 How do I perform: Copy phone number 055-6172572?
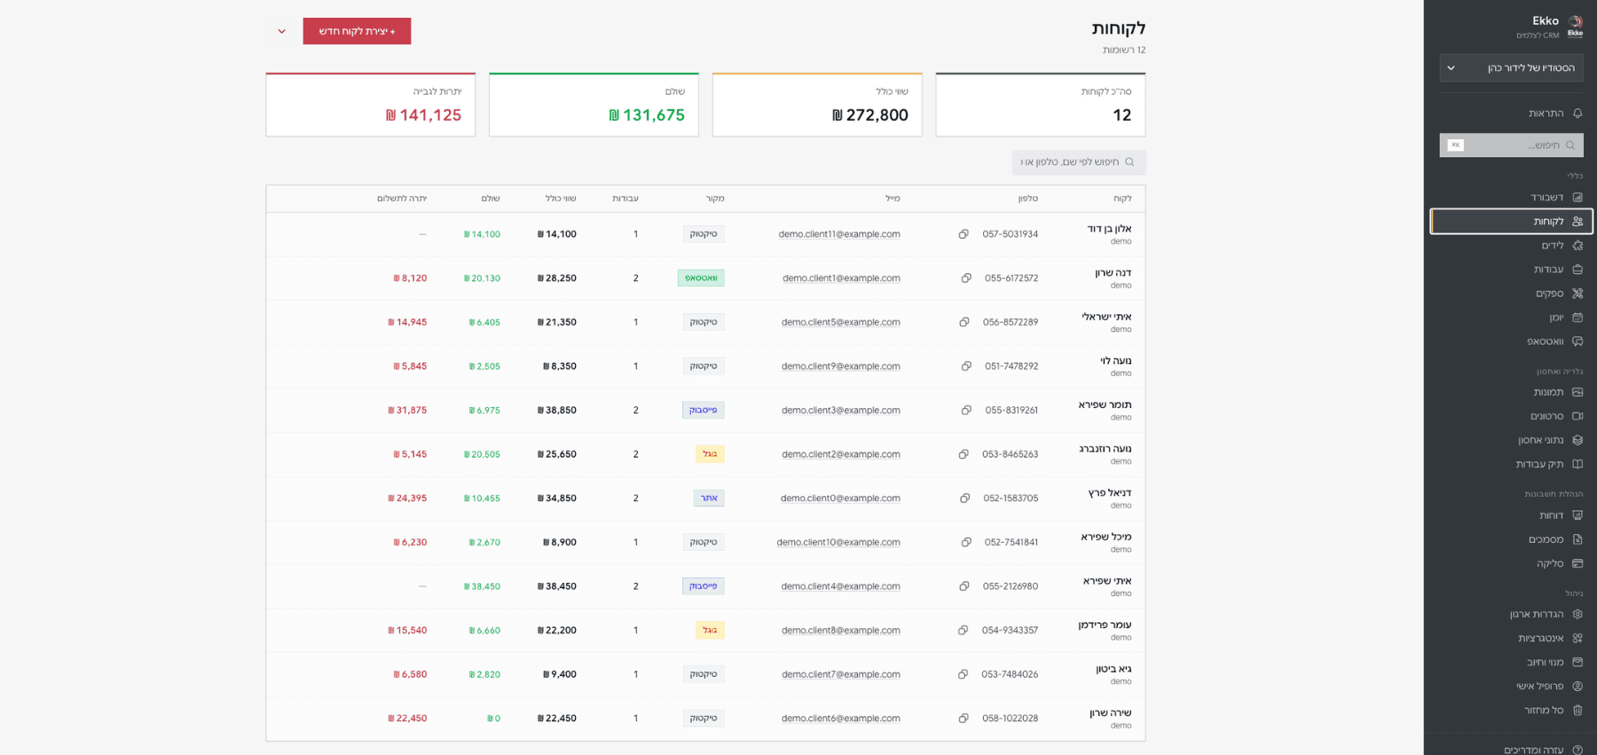pos(966,278)
